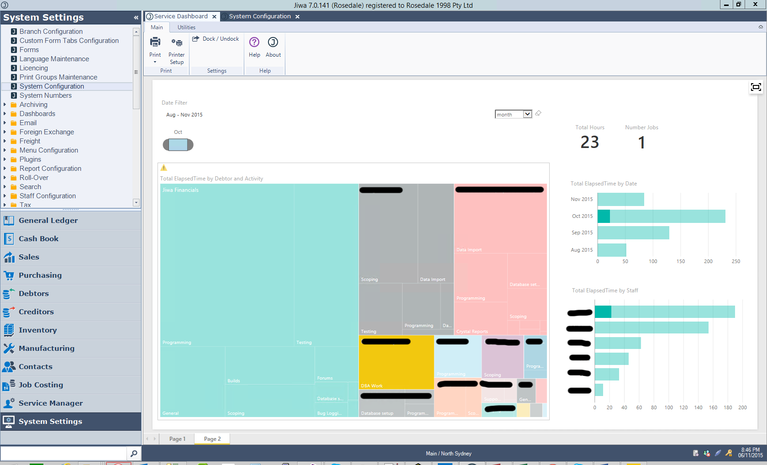Screen dimensions: 767x465
Task: Collapse the System Settings sidebar panel
Action: coord(136,18)
